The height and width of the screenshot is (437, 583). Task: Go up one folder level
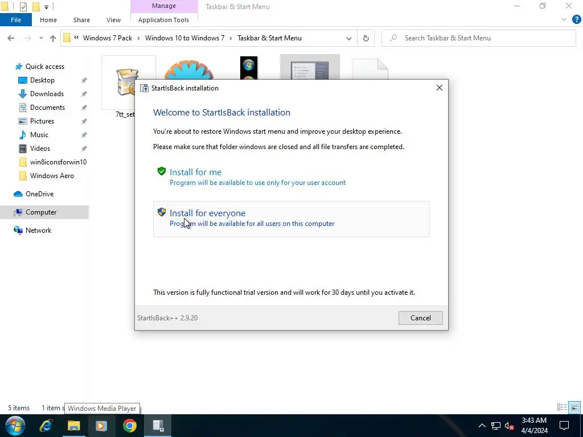click(53, 38)
